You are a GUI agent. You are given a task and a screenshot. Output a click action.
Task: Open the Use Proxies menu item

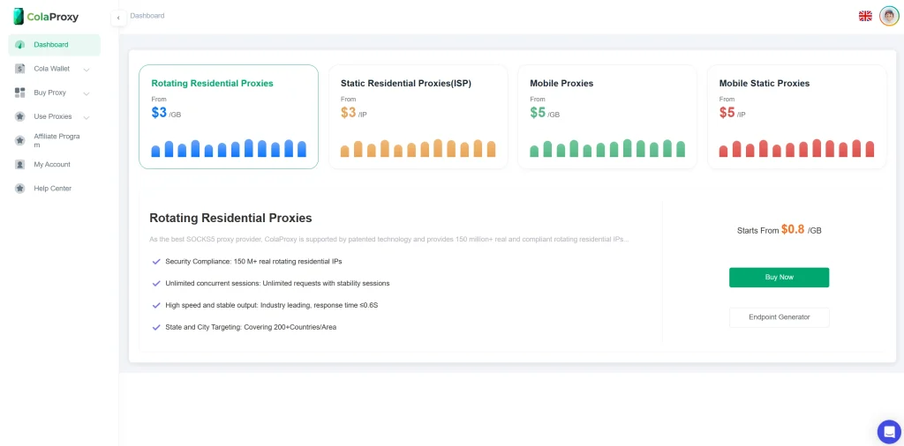click(54, 117)
